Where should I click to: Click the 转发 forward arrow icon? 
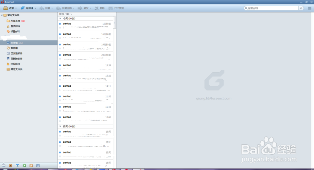coord(80,8)
